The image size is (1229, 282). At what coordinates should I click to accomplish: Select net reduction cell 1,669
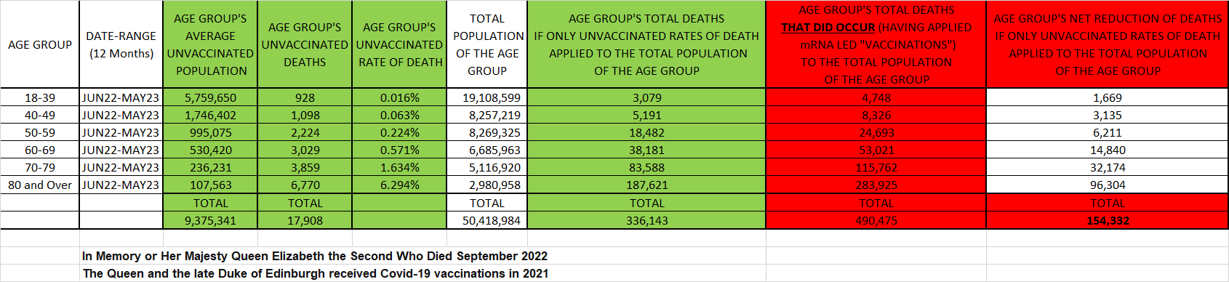tap(1108, 97)
